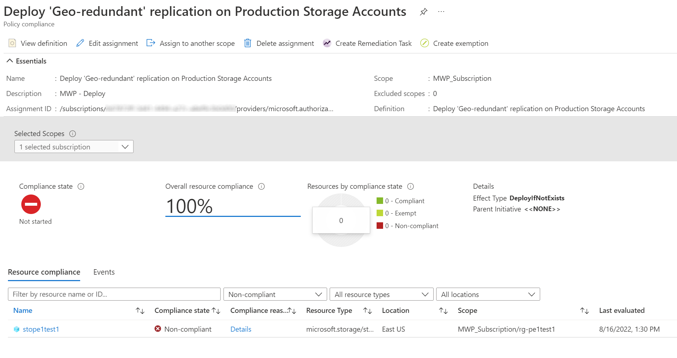Show info tooltip for Compliance state

tap(81, 187)
